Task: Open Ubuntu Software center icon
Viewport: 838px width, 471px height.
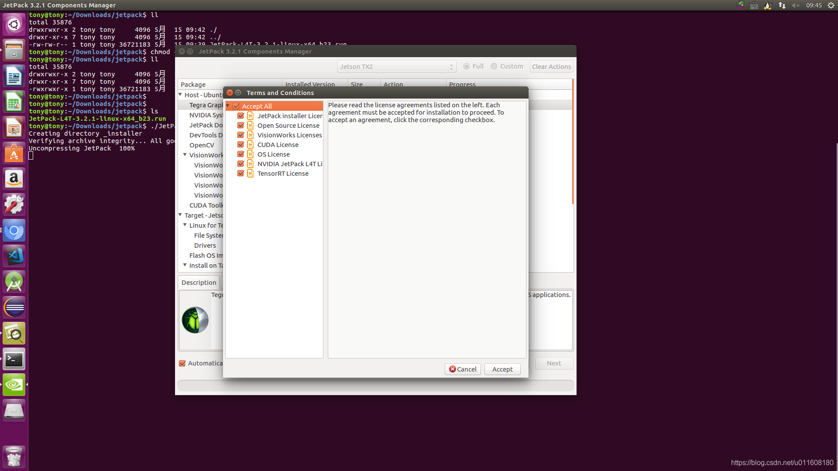Action: tap(14, 154)
